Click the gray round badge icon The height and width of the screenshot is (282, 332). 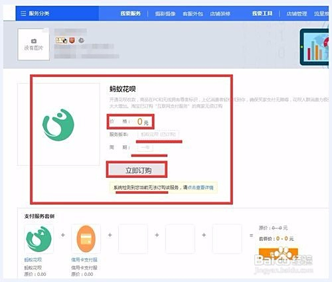coord(81,40)
